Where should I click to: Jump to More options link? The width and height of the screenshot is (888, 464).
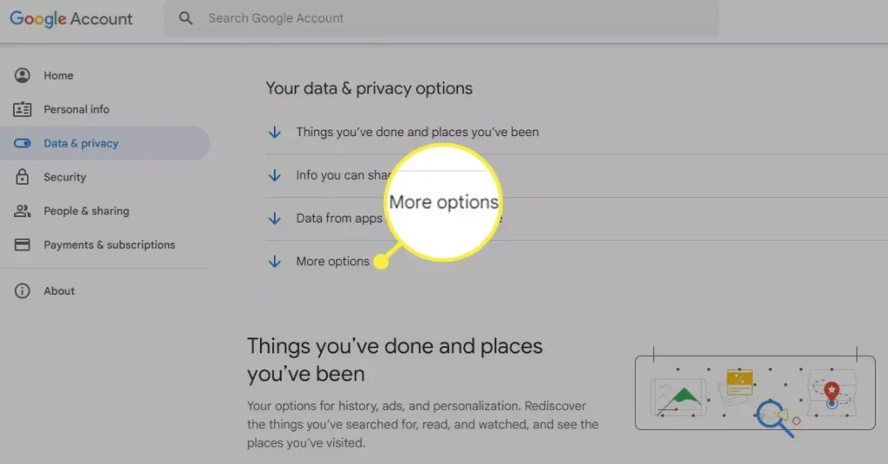click(332, 261)
